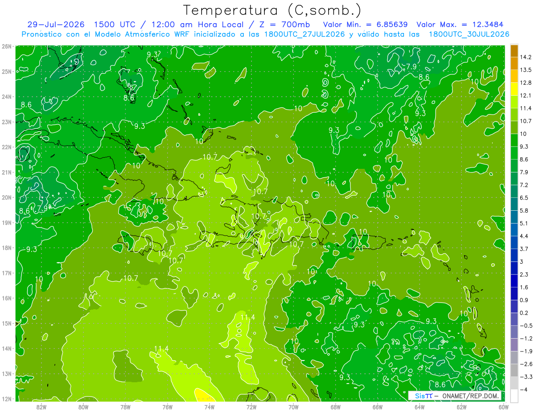
Task: Click the 7.2 value on the color scale
Action: click(525, 184)
